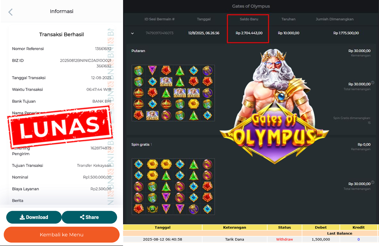Click the Withdraw status text
379x246 pixels.
pos(285,239)
